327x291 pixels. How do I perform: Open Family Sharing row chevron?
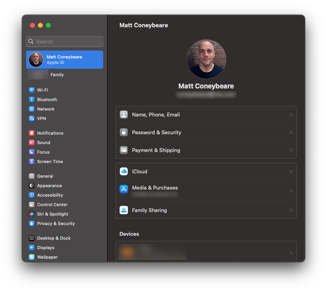click(291, 210)
